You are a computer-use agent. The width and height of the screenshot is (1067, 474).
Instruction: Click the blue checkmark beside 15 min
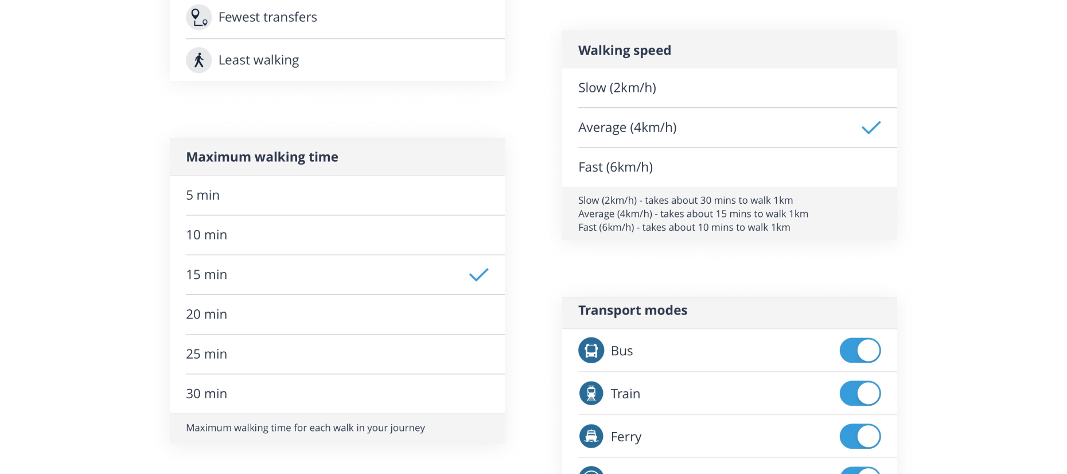pyautogui.click(x=479, y=275)
